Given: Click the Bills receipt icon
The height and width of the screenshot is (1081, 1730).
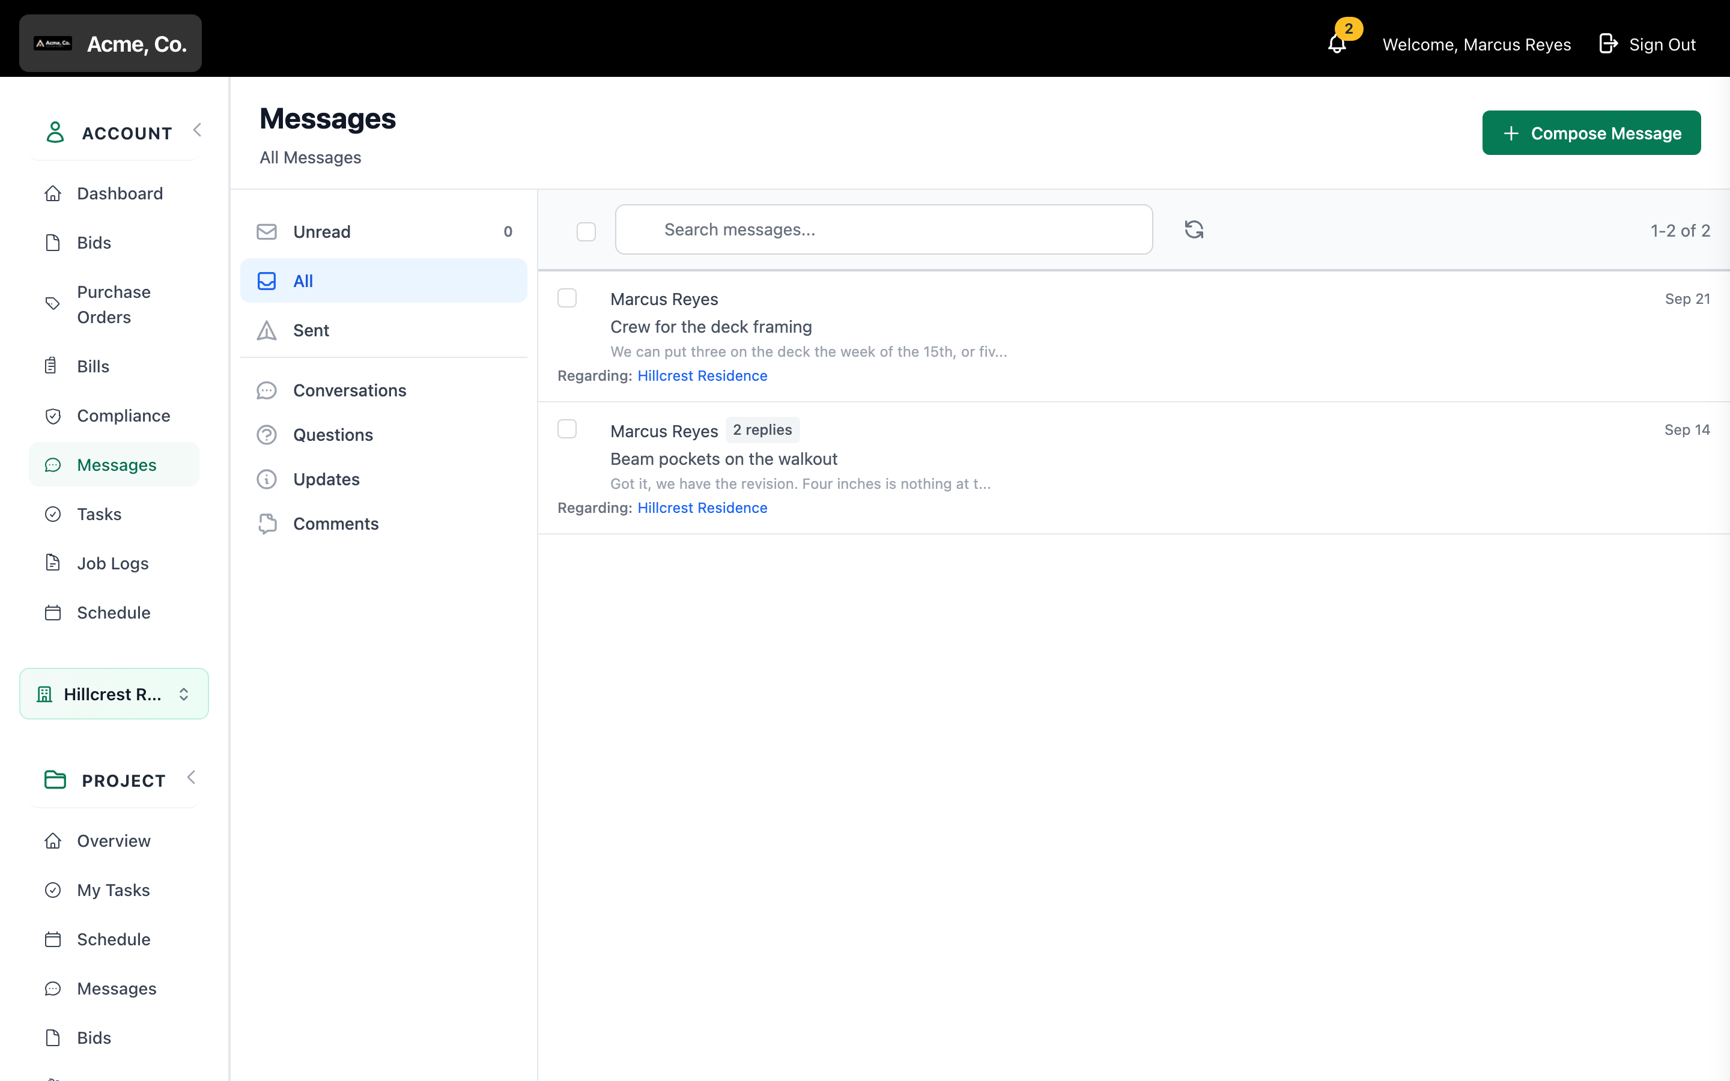Looking at the screenshot, I should [50, 366].
